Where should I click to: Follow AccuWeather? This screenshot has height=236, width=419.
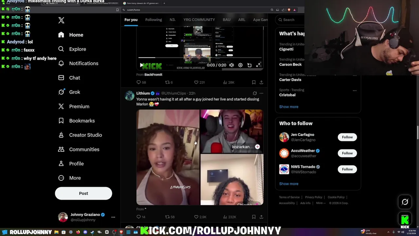click(347, 153)
